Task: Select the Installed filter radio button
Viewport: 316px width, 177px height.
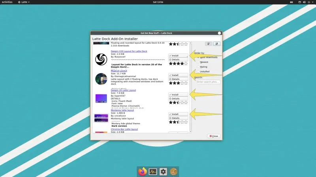Action: pos(199,72)
